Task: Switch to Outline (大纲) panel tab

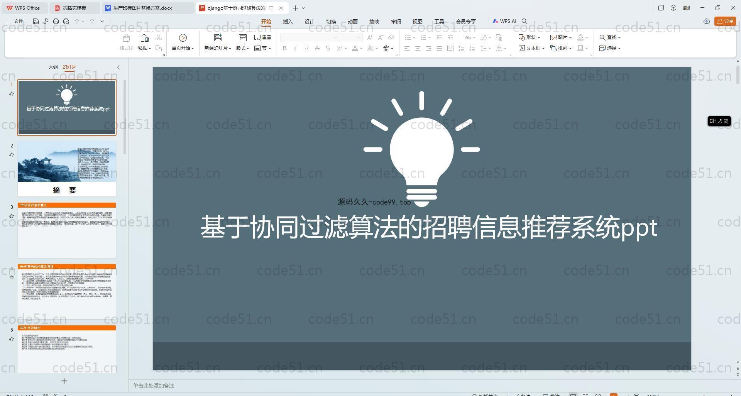Action: coord(53,67)
